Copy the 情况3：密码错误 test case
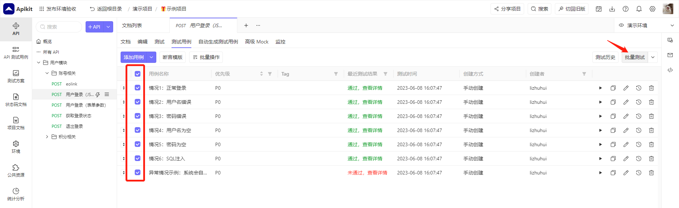This screenshot has height=208, width=679. [613, 116]
